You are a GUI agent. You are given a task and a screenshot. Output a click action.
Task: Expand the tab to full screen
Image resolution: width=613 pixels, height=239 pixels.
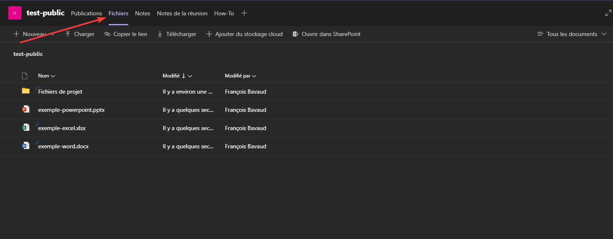[608, 13]
